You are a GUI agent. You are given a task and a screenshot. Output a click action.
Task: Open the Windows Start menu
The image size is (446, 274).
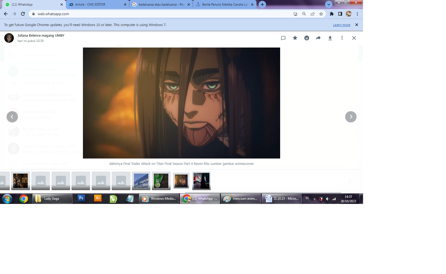click(7, 199)
